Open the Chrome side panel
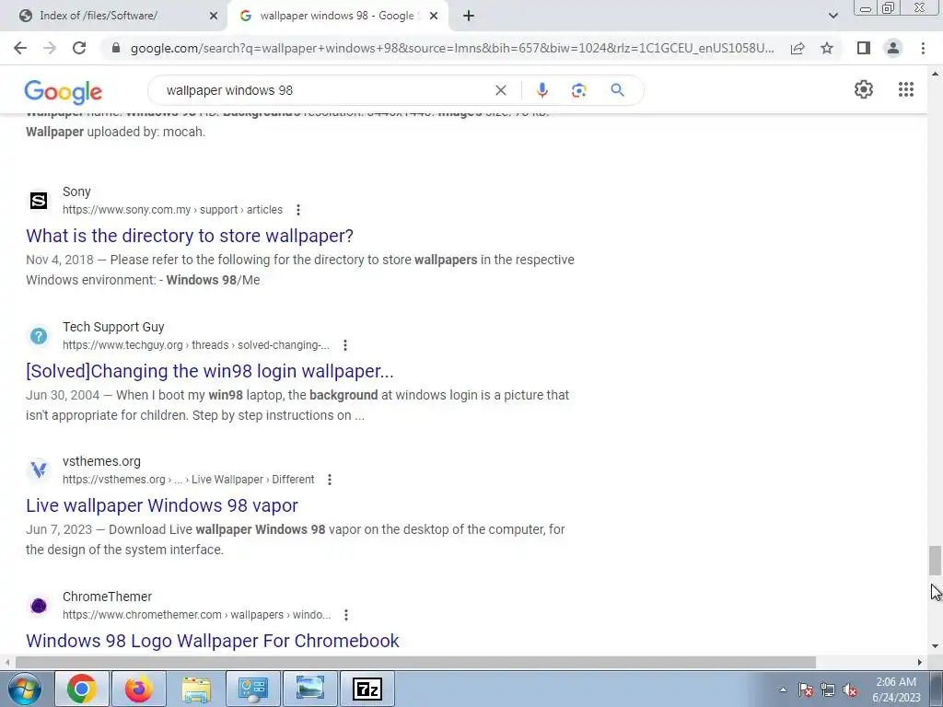943x707 pixels. click(864, 48)
